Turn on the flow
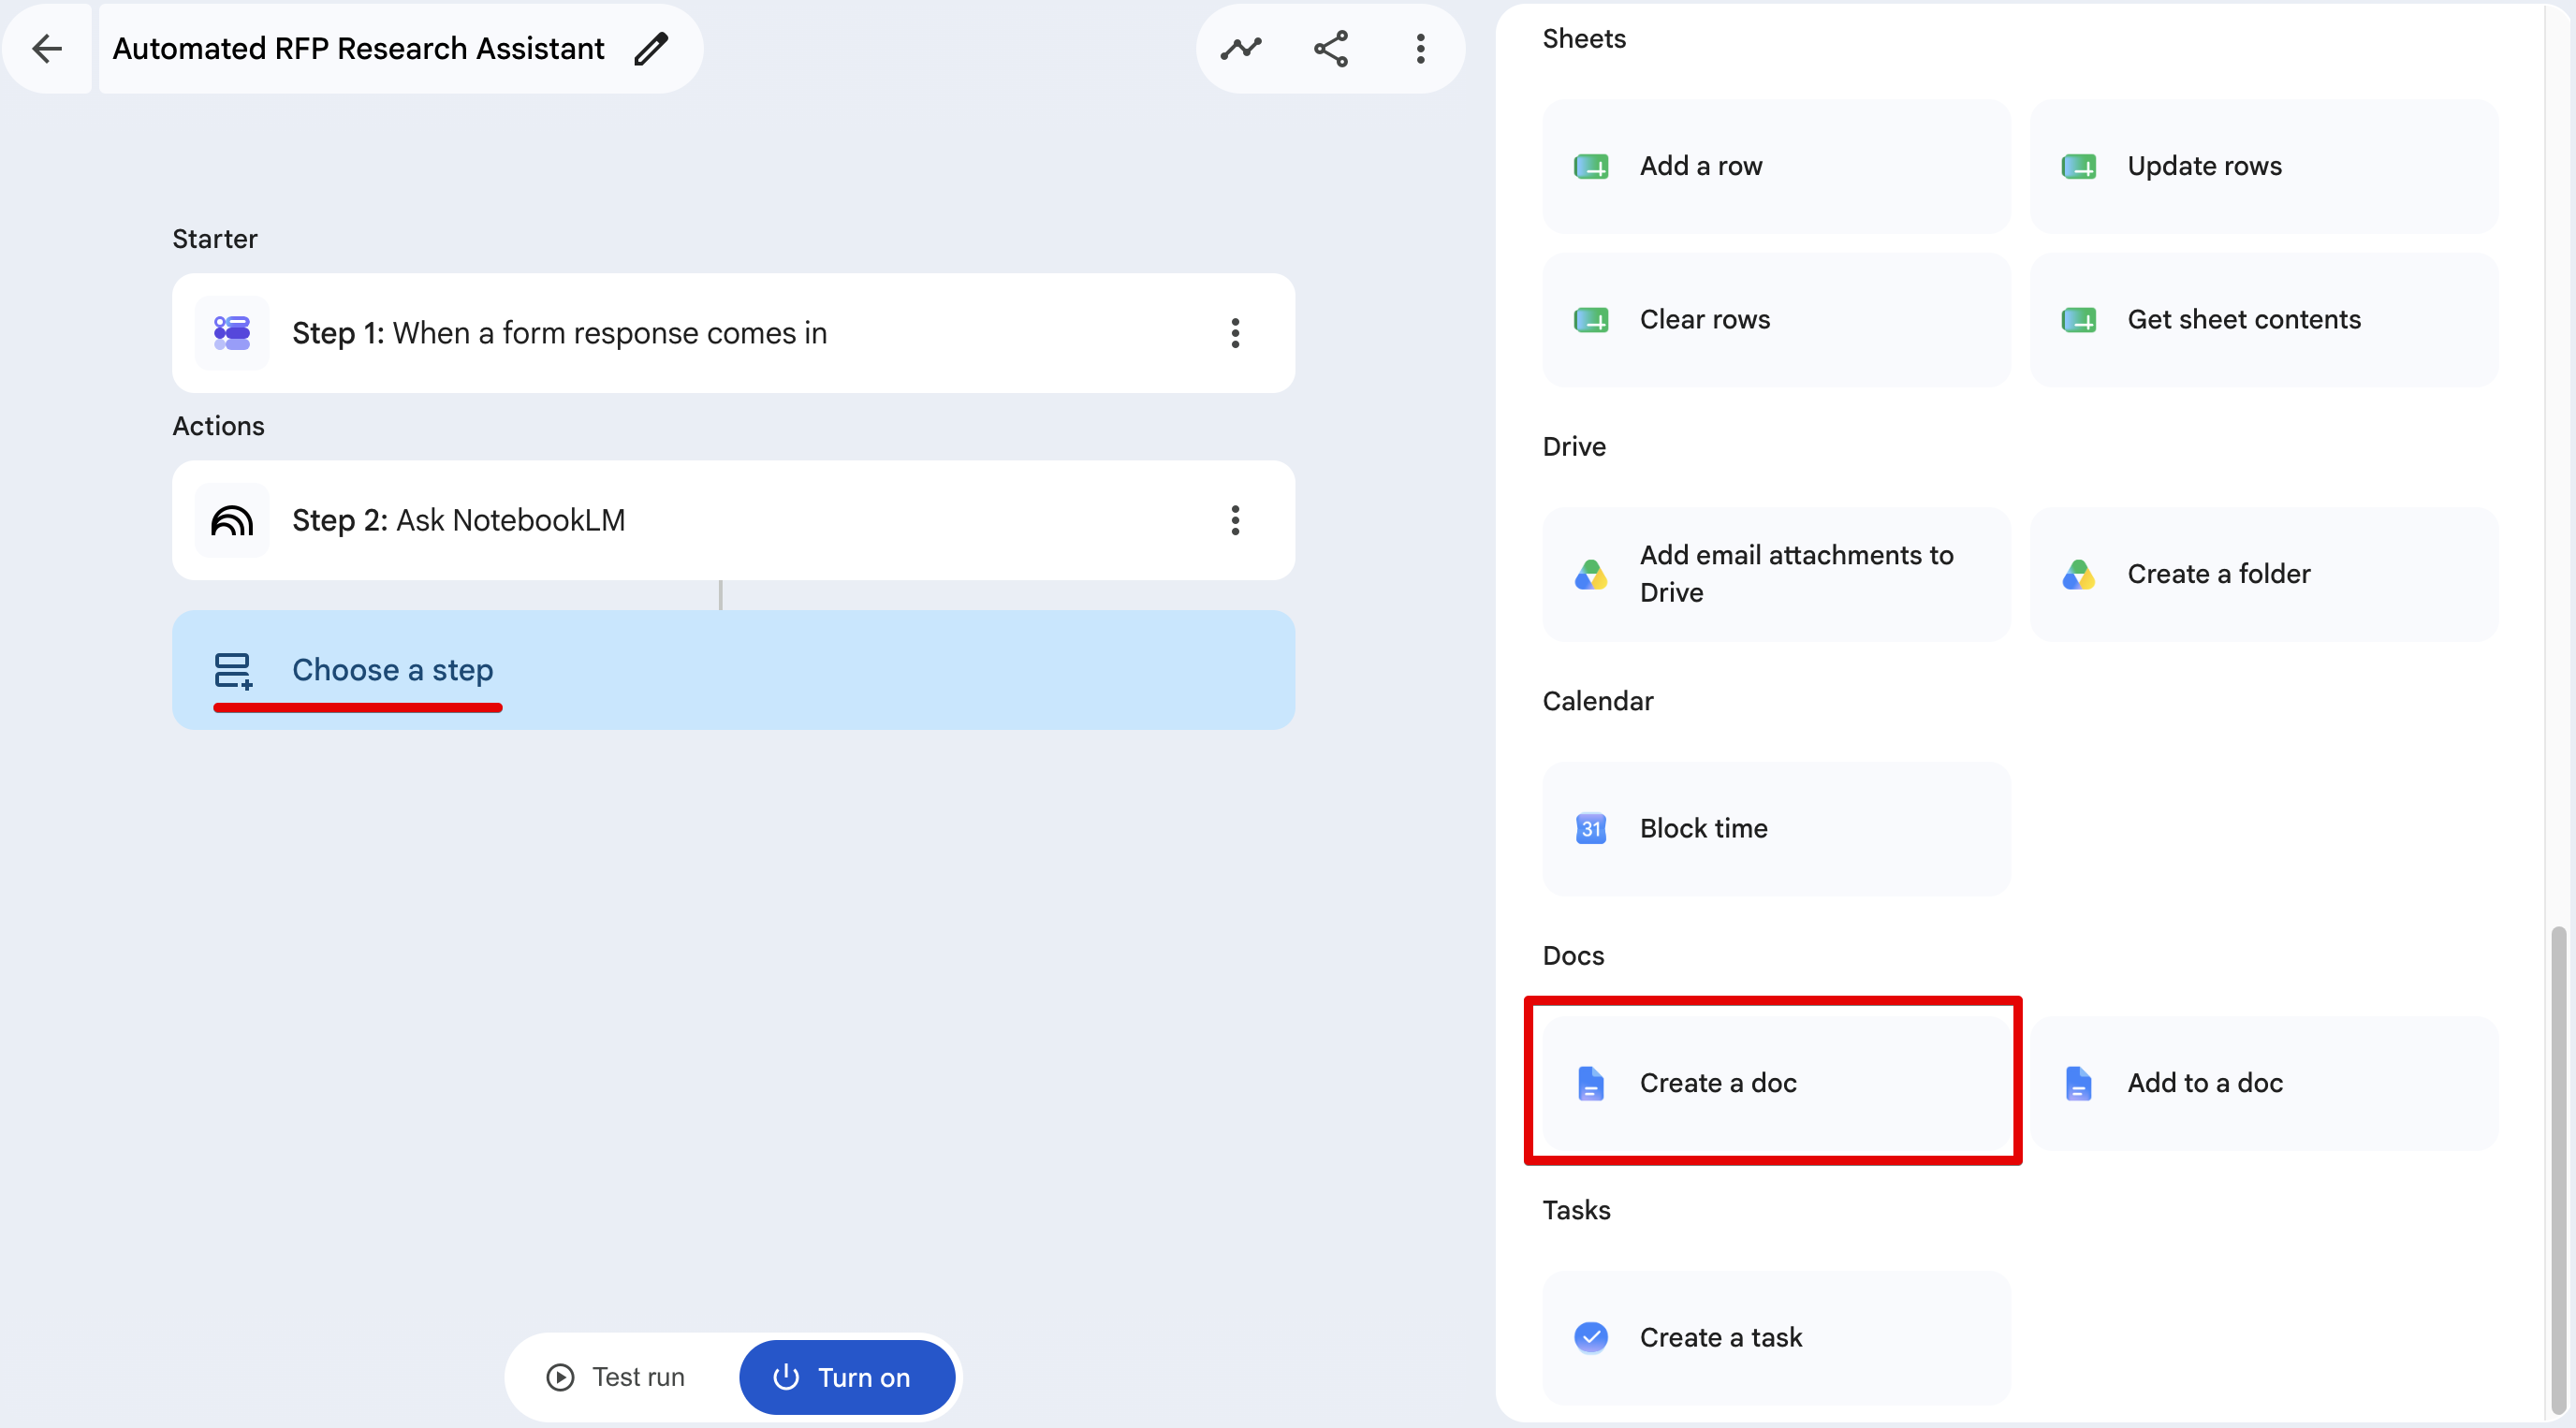This screenshot has width=2576, height=1428. coord(846,1377)
